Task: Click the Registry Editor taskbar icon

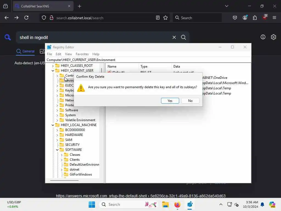Action: pyautogui.click(x=190, y=204)
